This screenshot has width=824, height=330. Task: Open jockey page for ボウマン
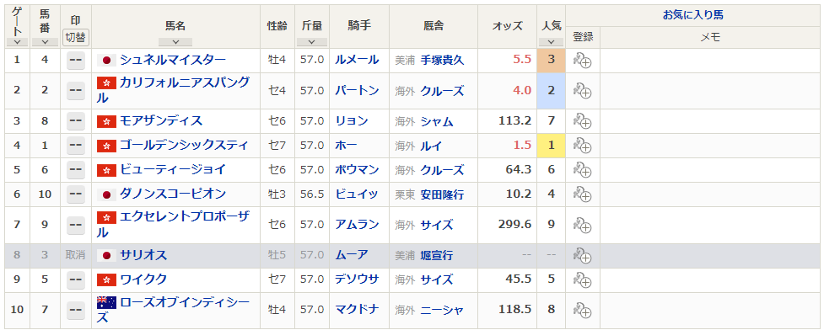[357, 170]
